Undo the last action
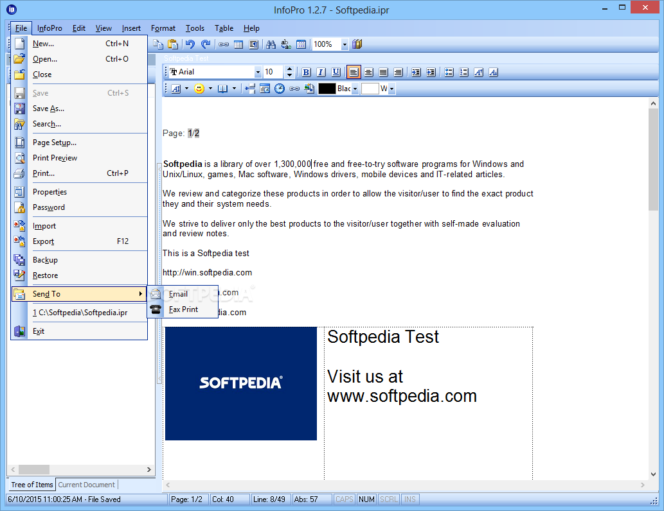This screenshot has width=664, height=511. (190, 44)
